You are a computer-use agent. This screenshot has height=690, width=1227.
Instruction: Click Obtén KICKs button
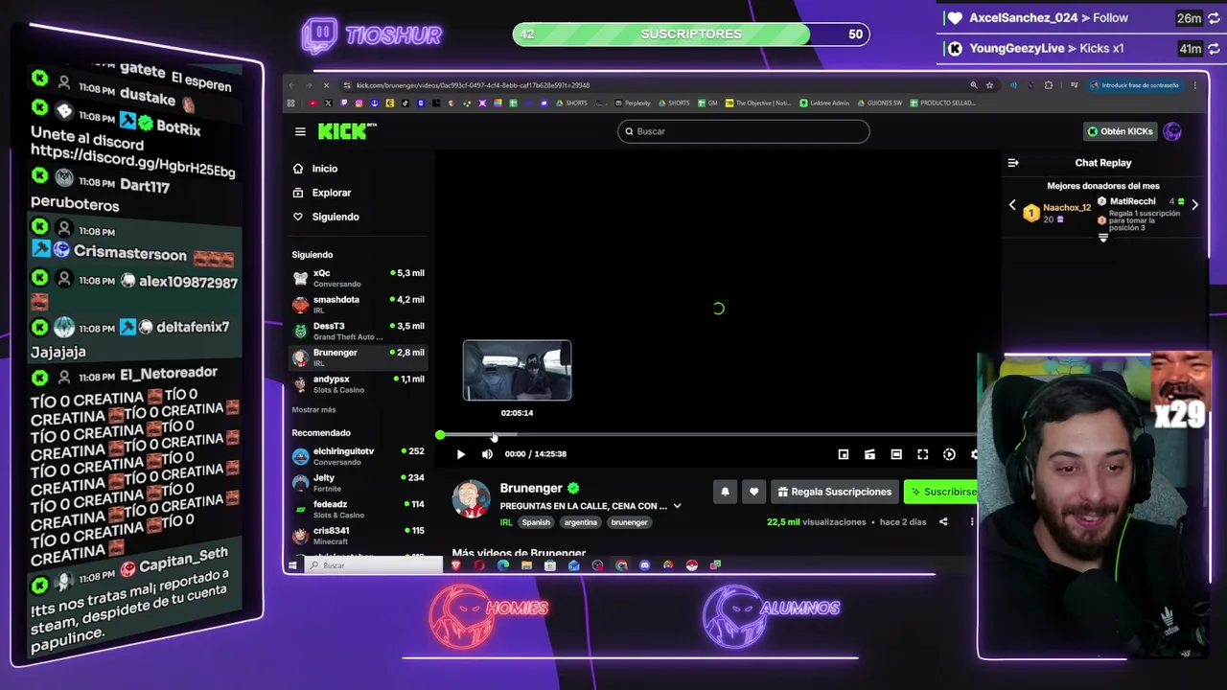click(1120, 131)
